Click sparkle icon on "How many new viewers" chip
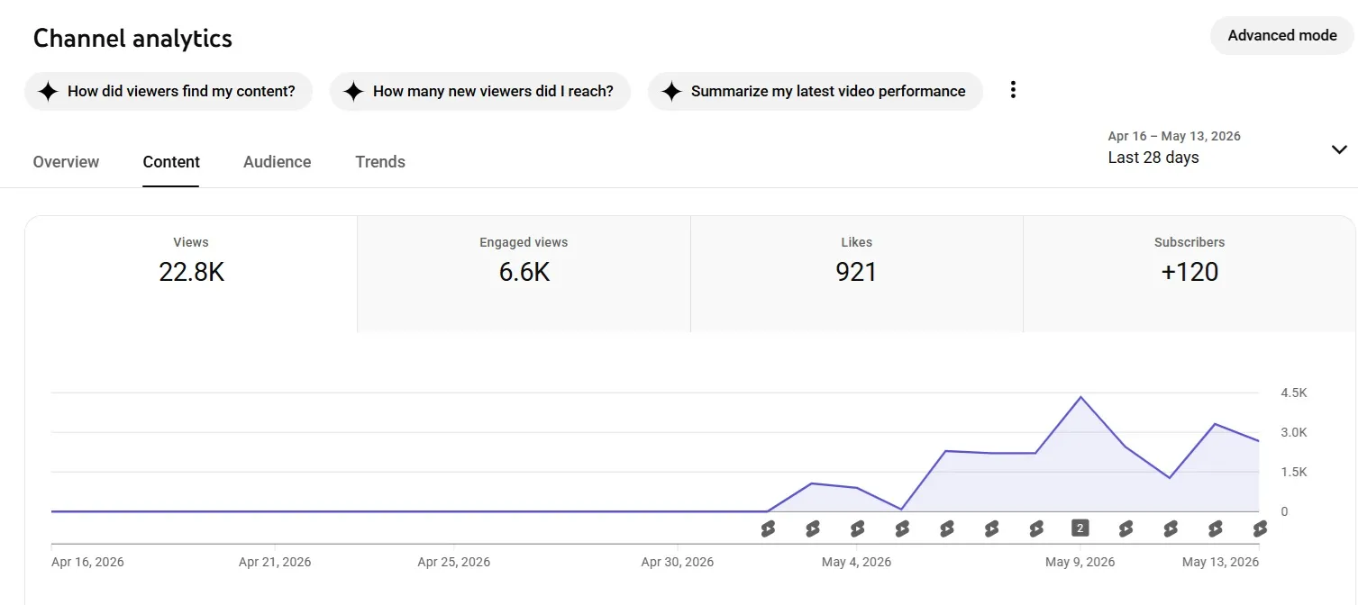 [x=354, y=91]
